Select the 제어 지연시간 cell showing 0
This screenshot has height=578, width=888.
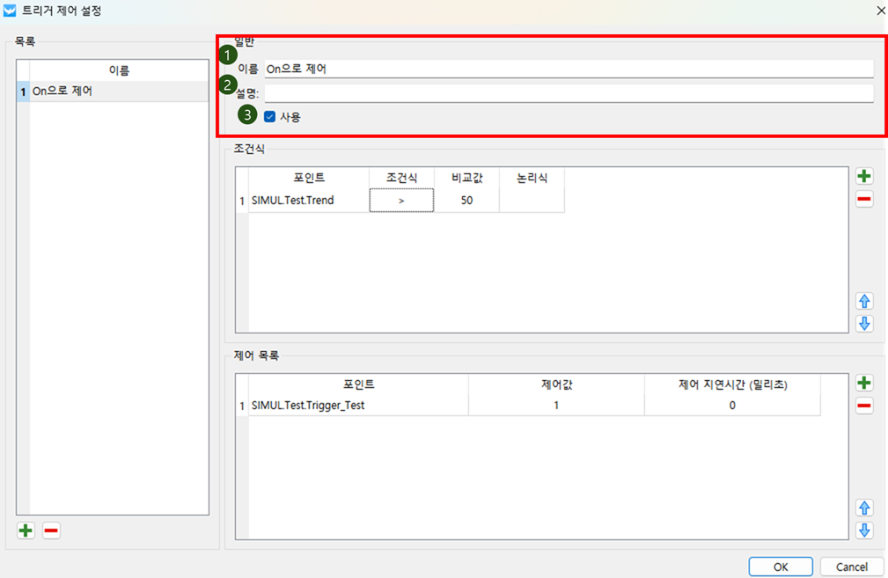click(731, 406)
